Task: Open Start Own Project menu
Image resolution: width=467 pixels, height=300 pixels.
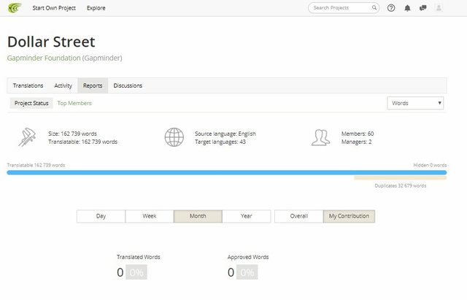Action: point(54,8)
